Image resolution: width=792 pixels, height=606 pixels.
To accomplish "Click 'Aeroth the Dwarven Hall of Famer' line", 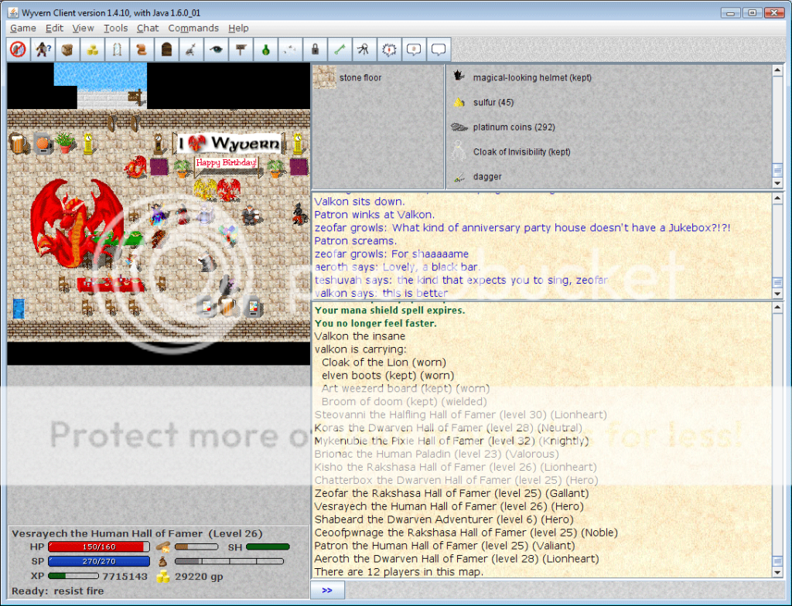I will [x=456, y=559].
